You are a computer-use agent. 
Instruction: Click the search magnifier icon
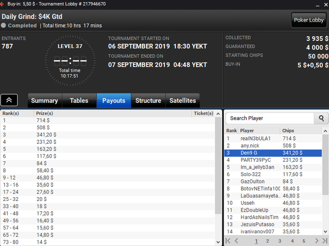point(321,119)
